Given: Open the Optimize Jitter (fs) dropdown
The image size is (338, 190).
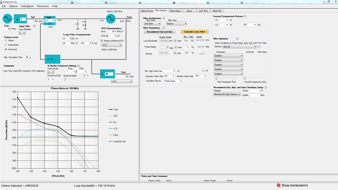Looking at the screenshot, I should click(239, 47).
